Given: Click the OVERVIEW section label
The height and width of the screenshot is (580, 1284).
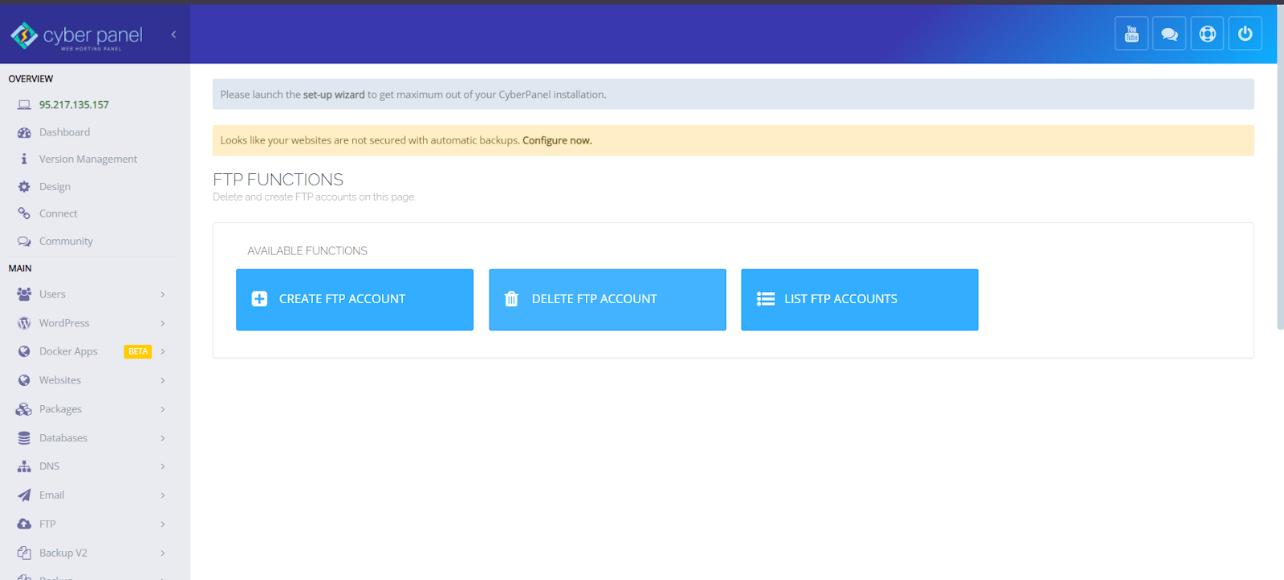Looking at the screenshot, I should pos(30,79).
